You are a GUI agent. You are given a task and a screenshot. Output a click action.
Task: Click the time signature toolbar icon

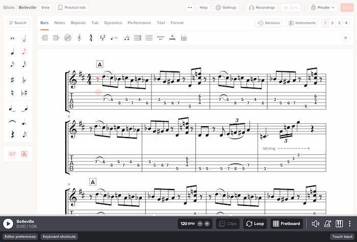(91, 38)
